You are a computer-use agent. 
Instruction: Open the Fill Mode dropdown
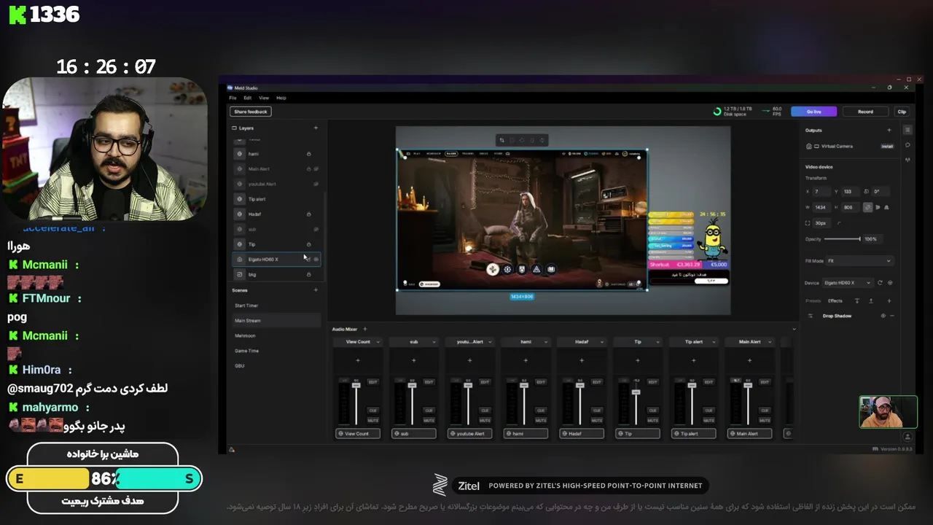pyautogui.click(x=859, y=260)
